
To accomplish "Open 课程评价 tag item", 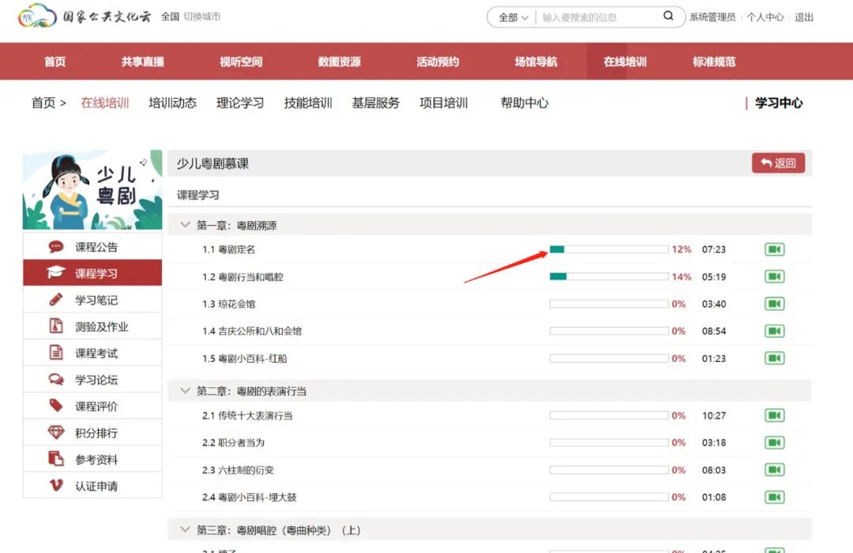I will pos(92,407).
